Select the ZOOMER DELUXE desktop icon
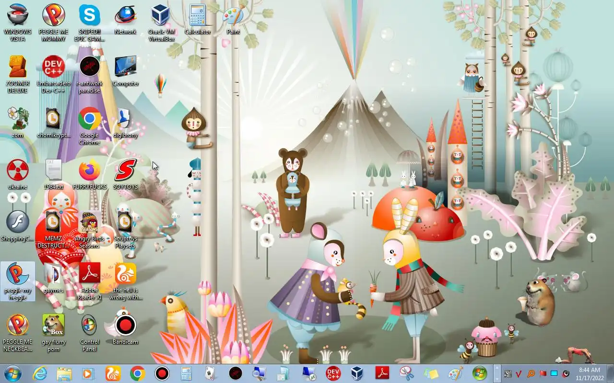The width and height of the screenshot is (614, 383). (x=18, y=74)
